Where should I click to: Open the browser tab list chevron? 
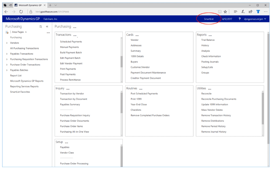point(55,5)
